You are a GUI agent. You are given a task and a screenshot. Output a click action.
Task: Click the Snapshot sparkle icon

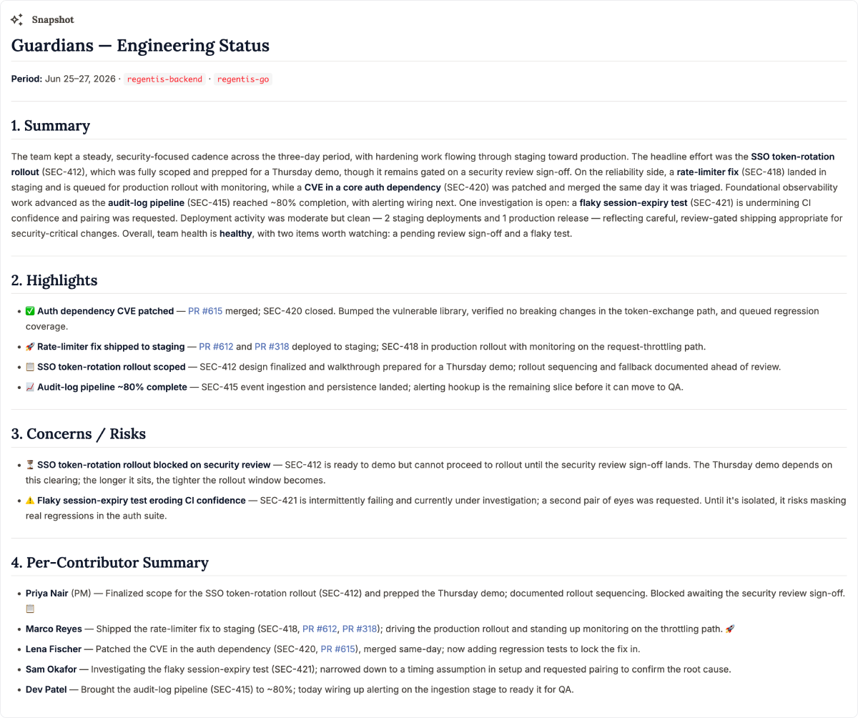point(17,20)
